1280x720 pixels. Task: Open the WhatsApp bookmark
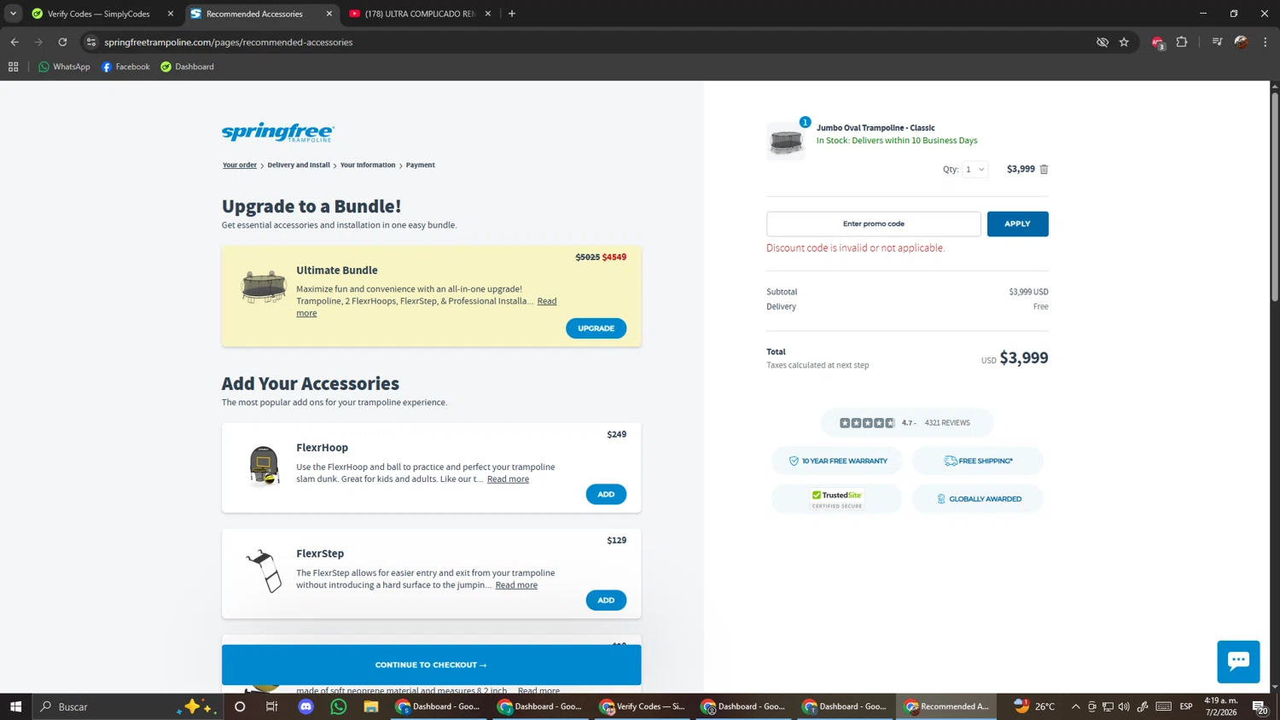pyautogui.click(x=64, y=67)
